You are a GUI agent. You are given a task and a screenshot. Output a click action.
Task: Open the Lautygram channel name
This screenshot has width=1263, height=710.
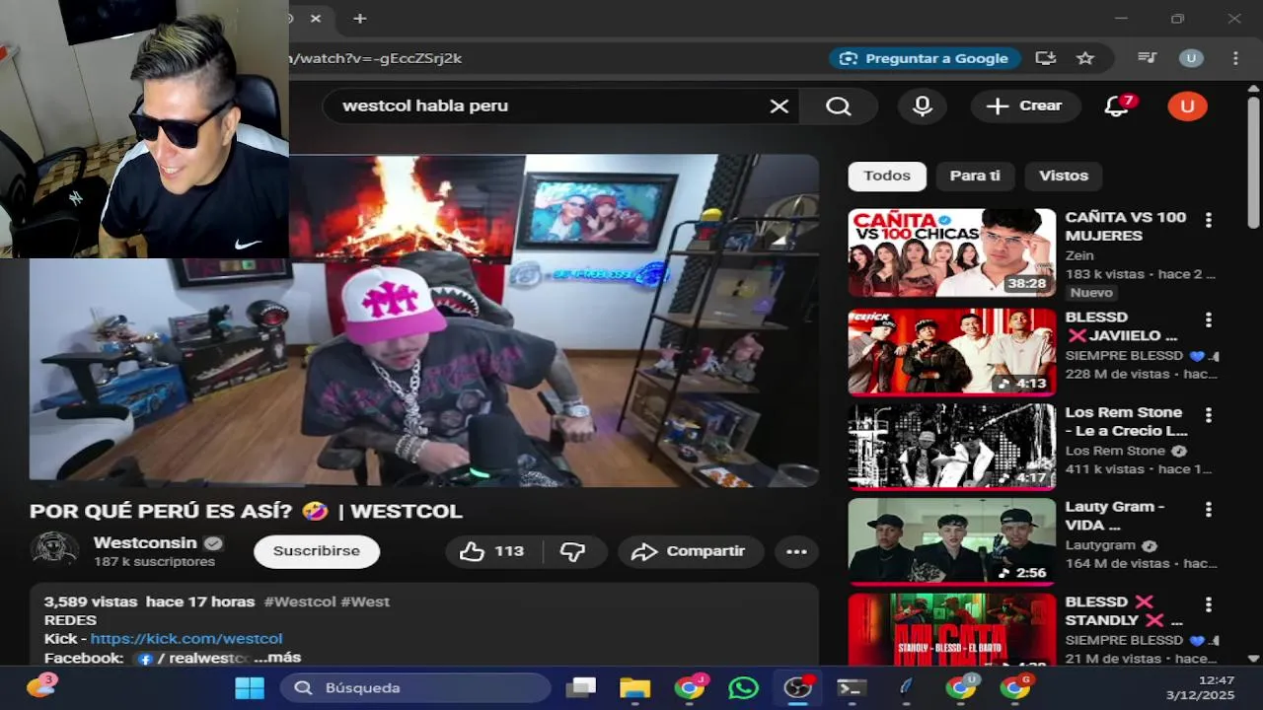coord(1100,545)
